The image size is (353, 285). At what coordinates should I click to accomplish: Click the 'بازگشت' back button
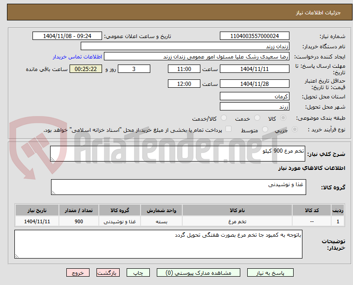click(x=108, y=272)
